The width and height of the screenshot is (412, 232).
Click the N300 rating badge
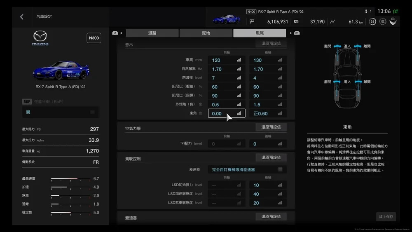94,38
